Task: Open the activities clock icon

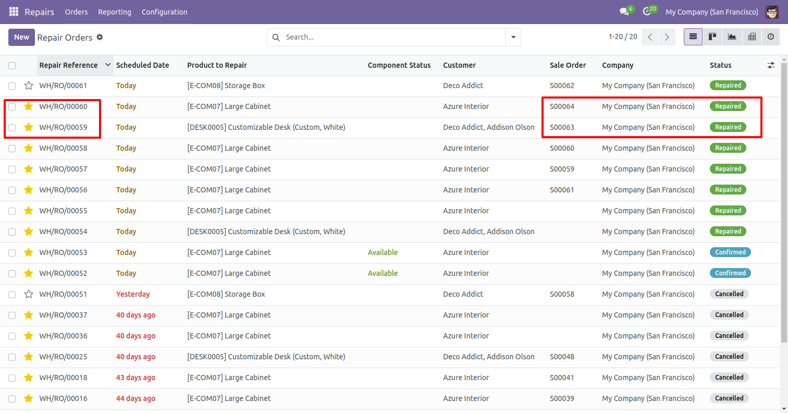Action: 647,11
